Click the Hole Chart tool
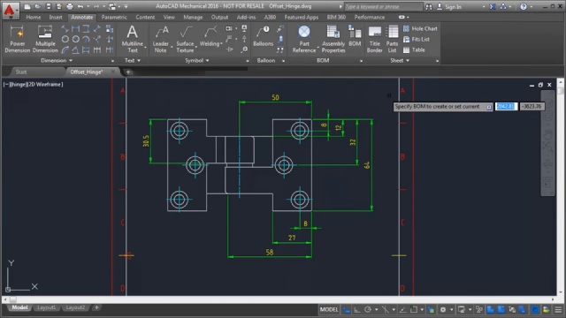Screen dimensions: 566x318 [x=420, y=28]
